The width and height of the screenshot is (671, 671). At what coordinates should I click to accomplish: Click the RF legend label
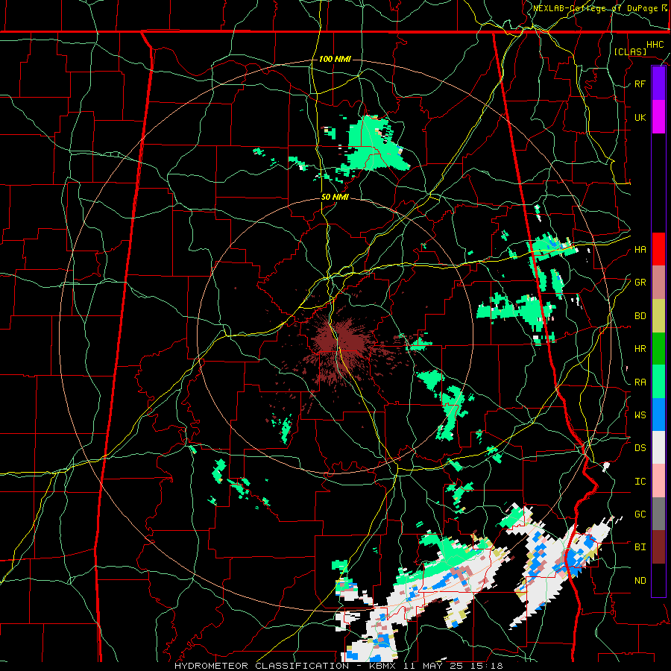(x=640, y=84)
